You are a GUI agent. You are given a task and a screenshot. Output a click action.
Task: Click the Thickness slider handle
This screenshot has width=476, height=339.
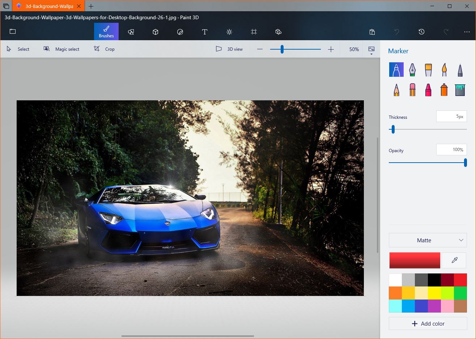pos(393,129)
